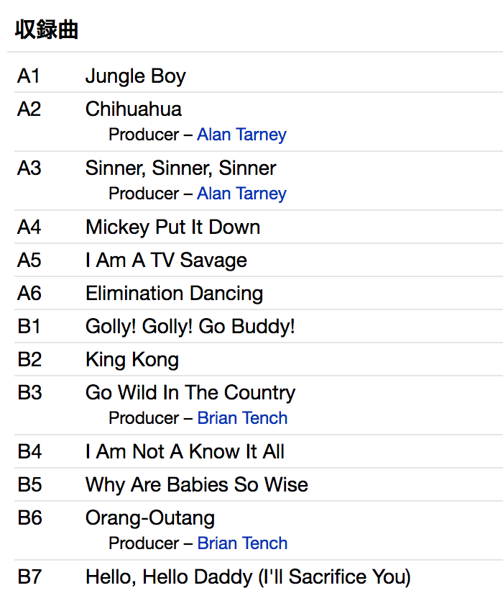Screen dimensions: 503x611
Task: Click track position label B7
Action: pos(29,577)
